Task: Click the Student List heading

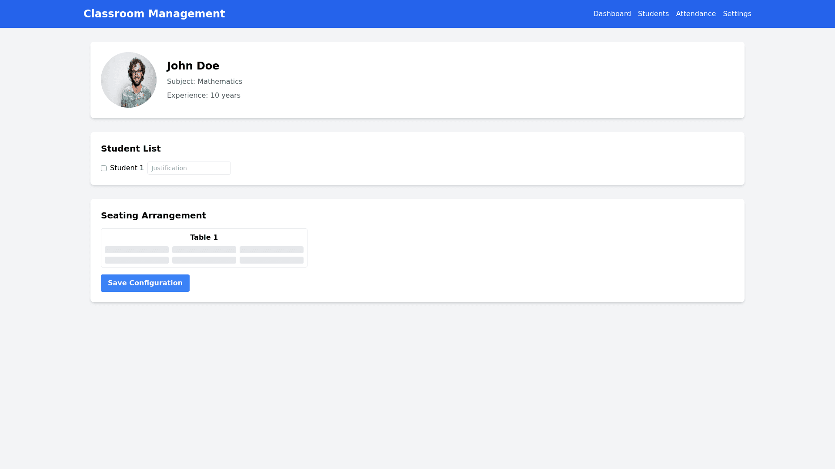Action: (130, 149)
